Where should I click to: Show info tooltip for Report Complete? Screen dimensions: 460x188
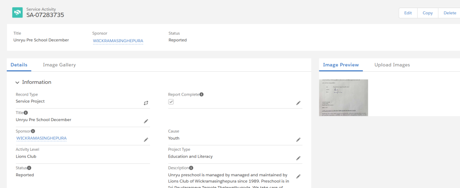(202, 95)
